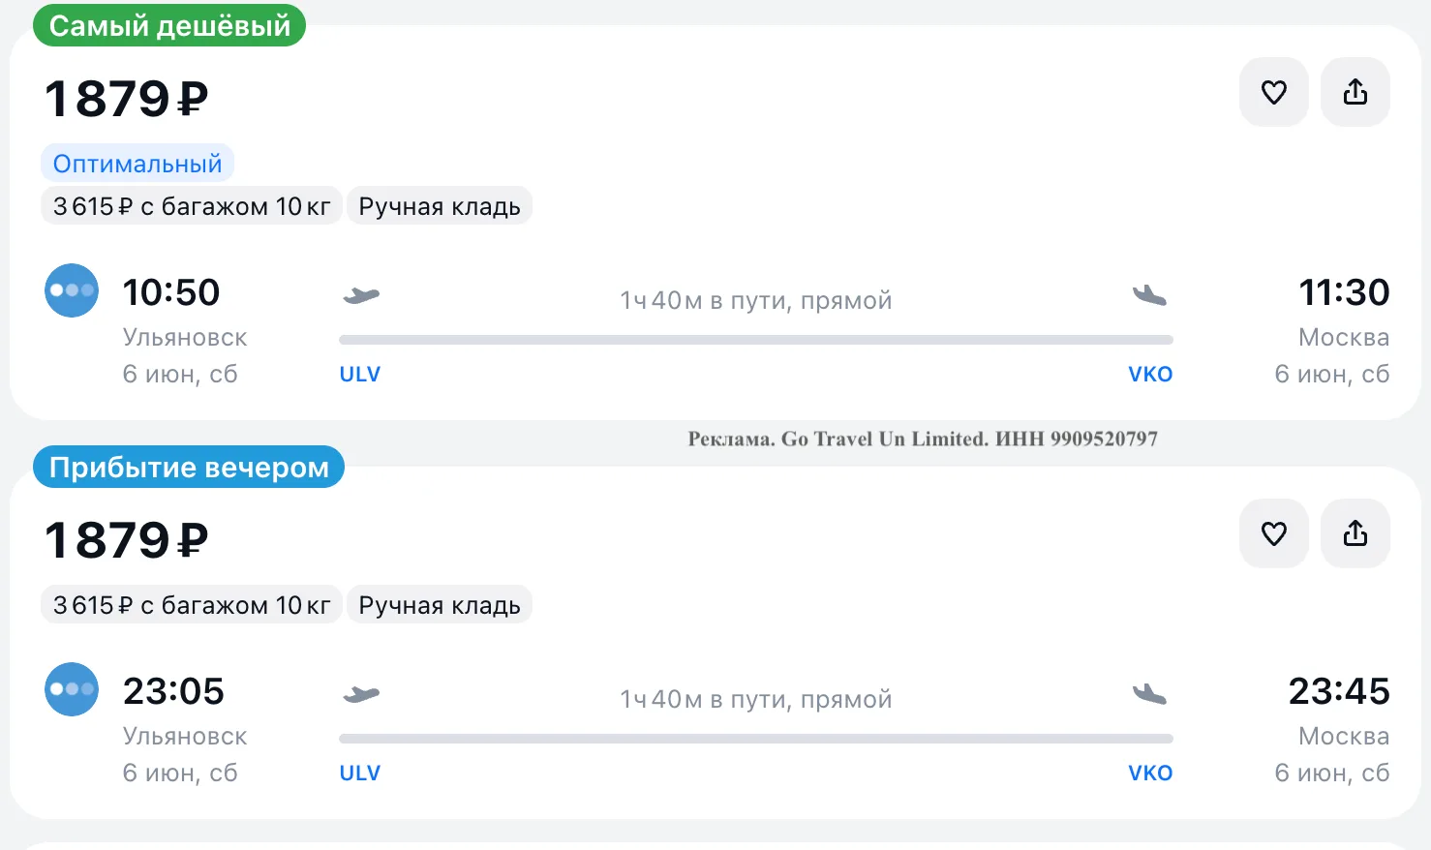Viewport: 1431px width, 850px height.
Task: Choose baggage 10 кг option on second ticket
Action: coord(192,604)
